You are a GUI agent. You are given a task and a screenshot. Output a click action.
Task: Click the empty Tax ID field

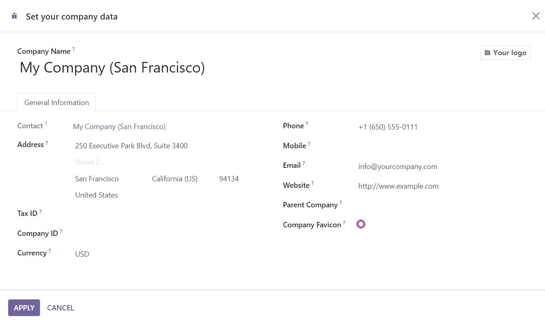168,213
